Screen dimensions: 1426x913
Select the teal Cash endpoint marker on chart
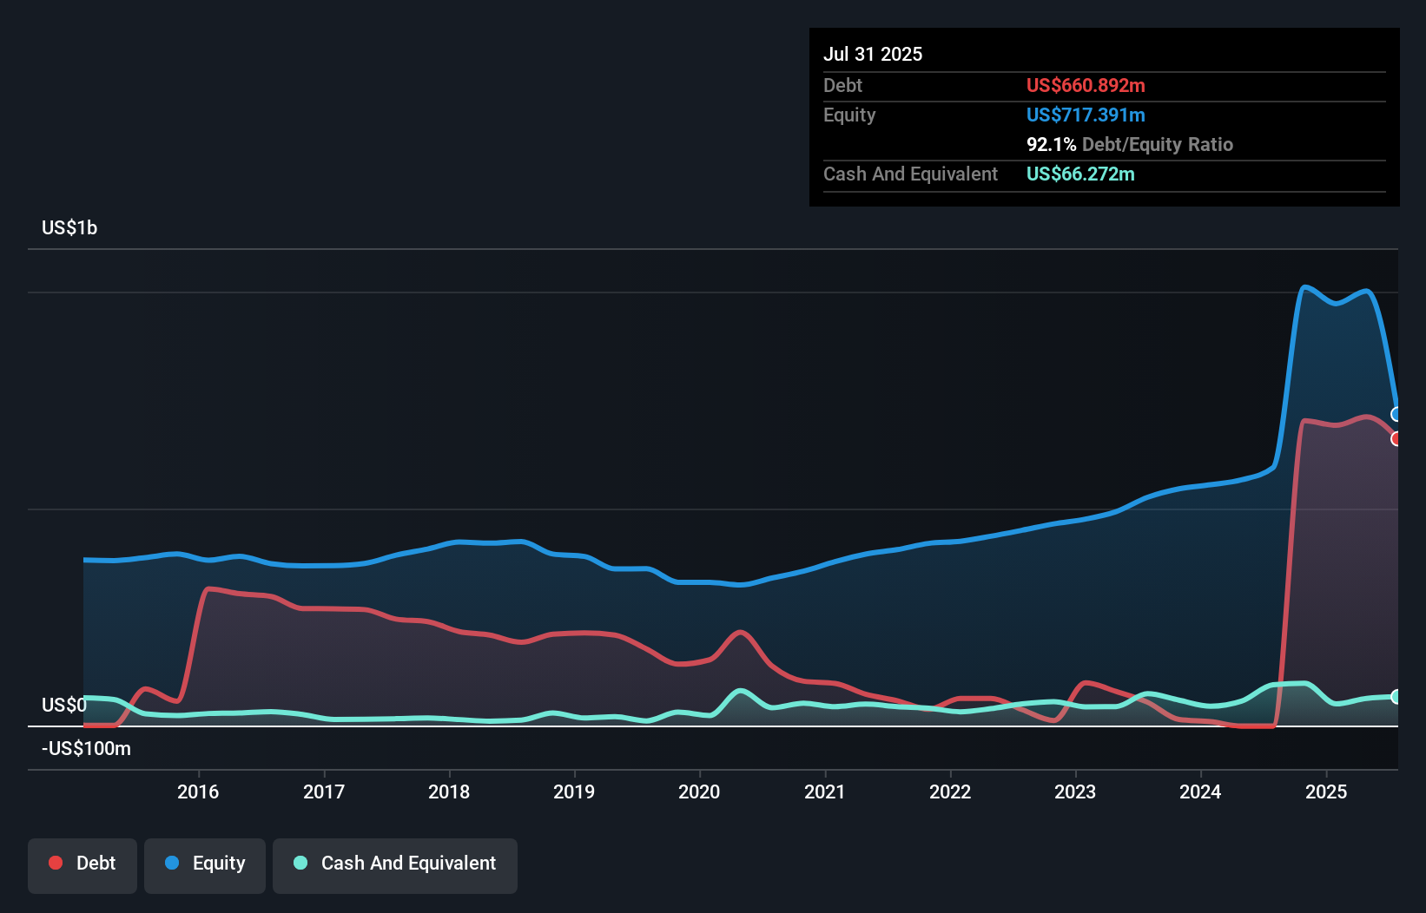click(1395, 696)
